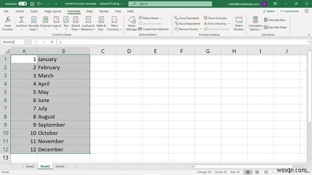Click Define Name button
This screenshot has width=312, height=175.
149,18
